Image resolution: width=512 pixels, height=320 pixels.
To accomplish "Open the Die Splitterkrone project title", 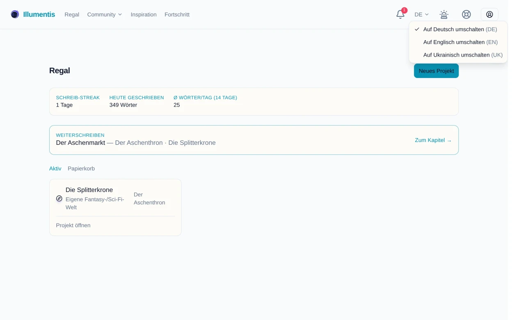I will tap(89, 190).
